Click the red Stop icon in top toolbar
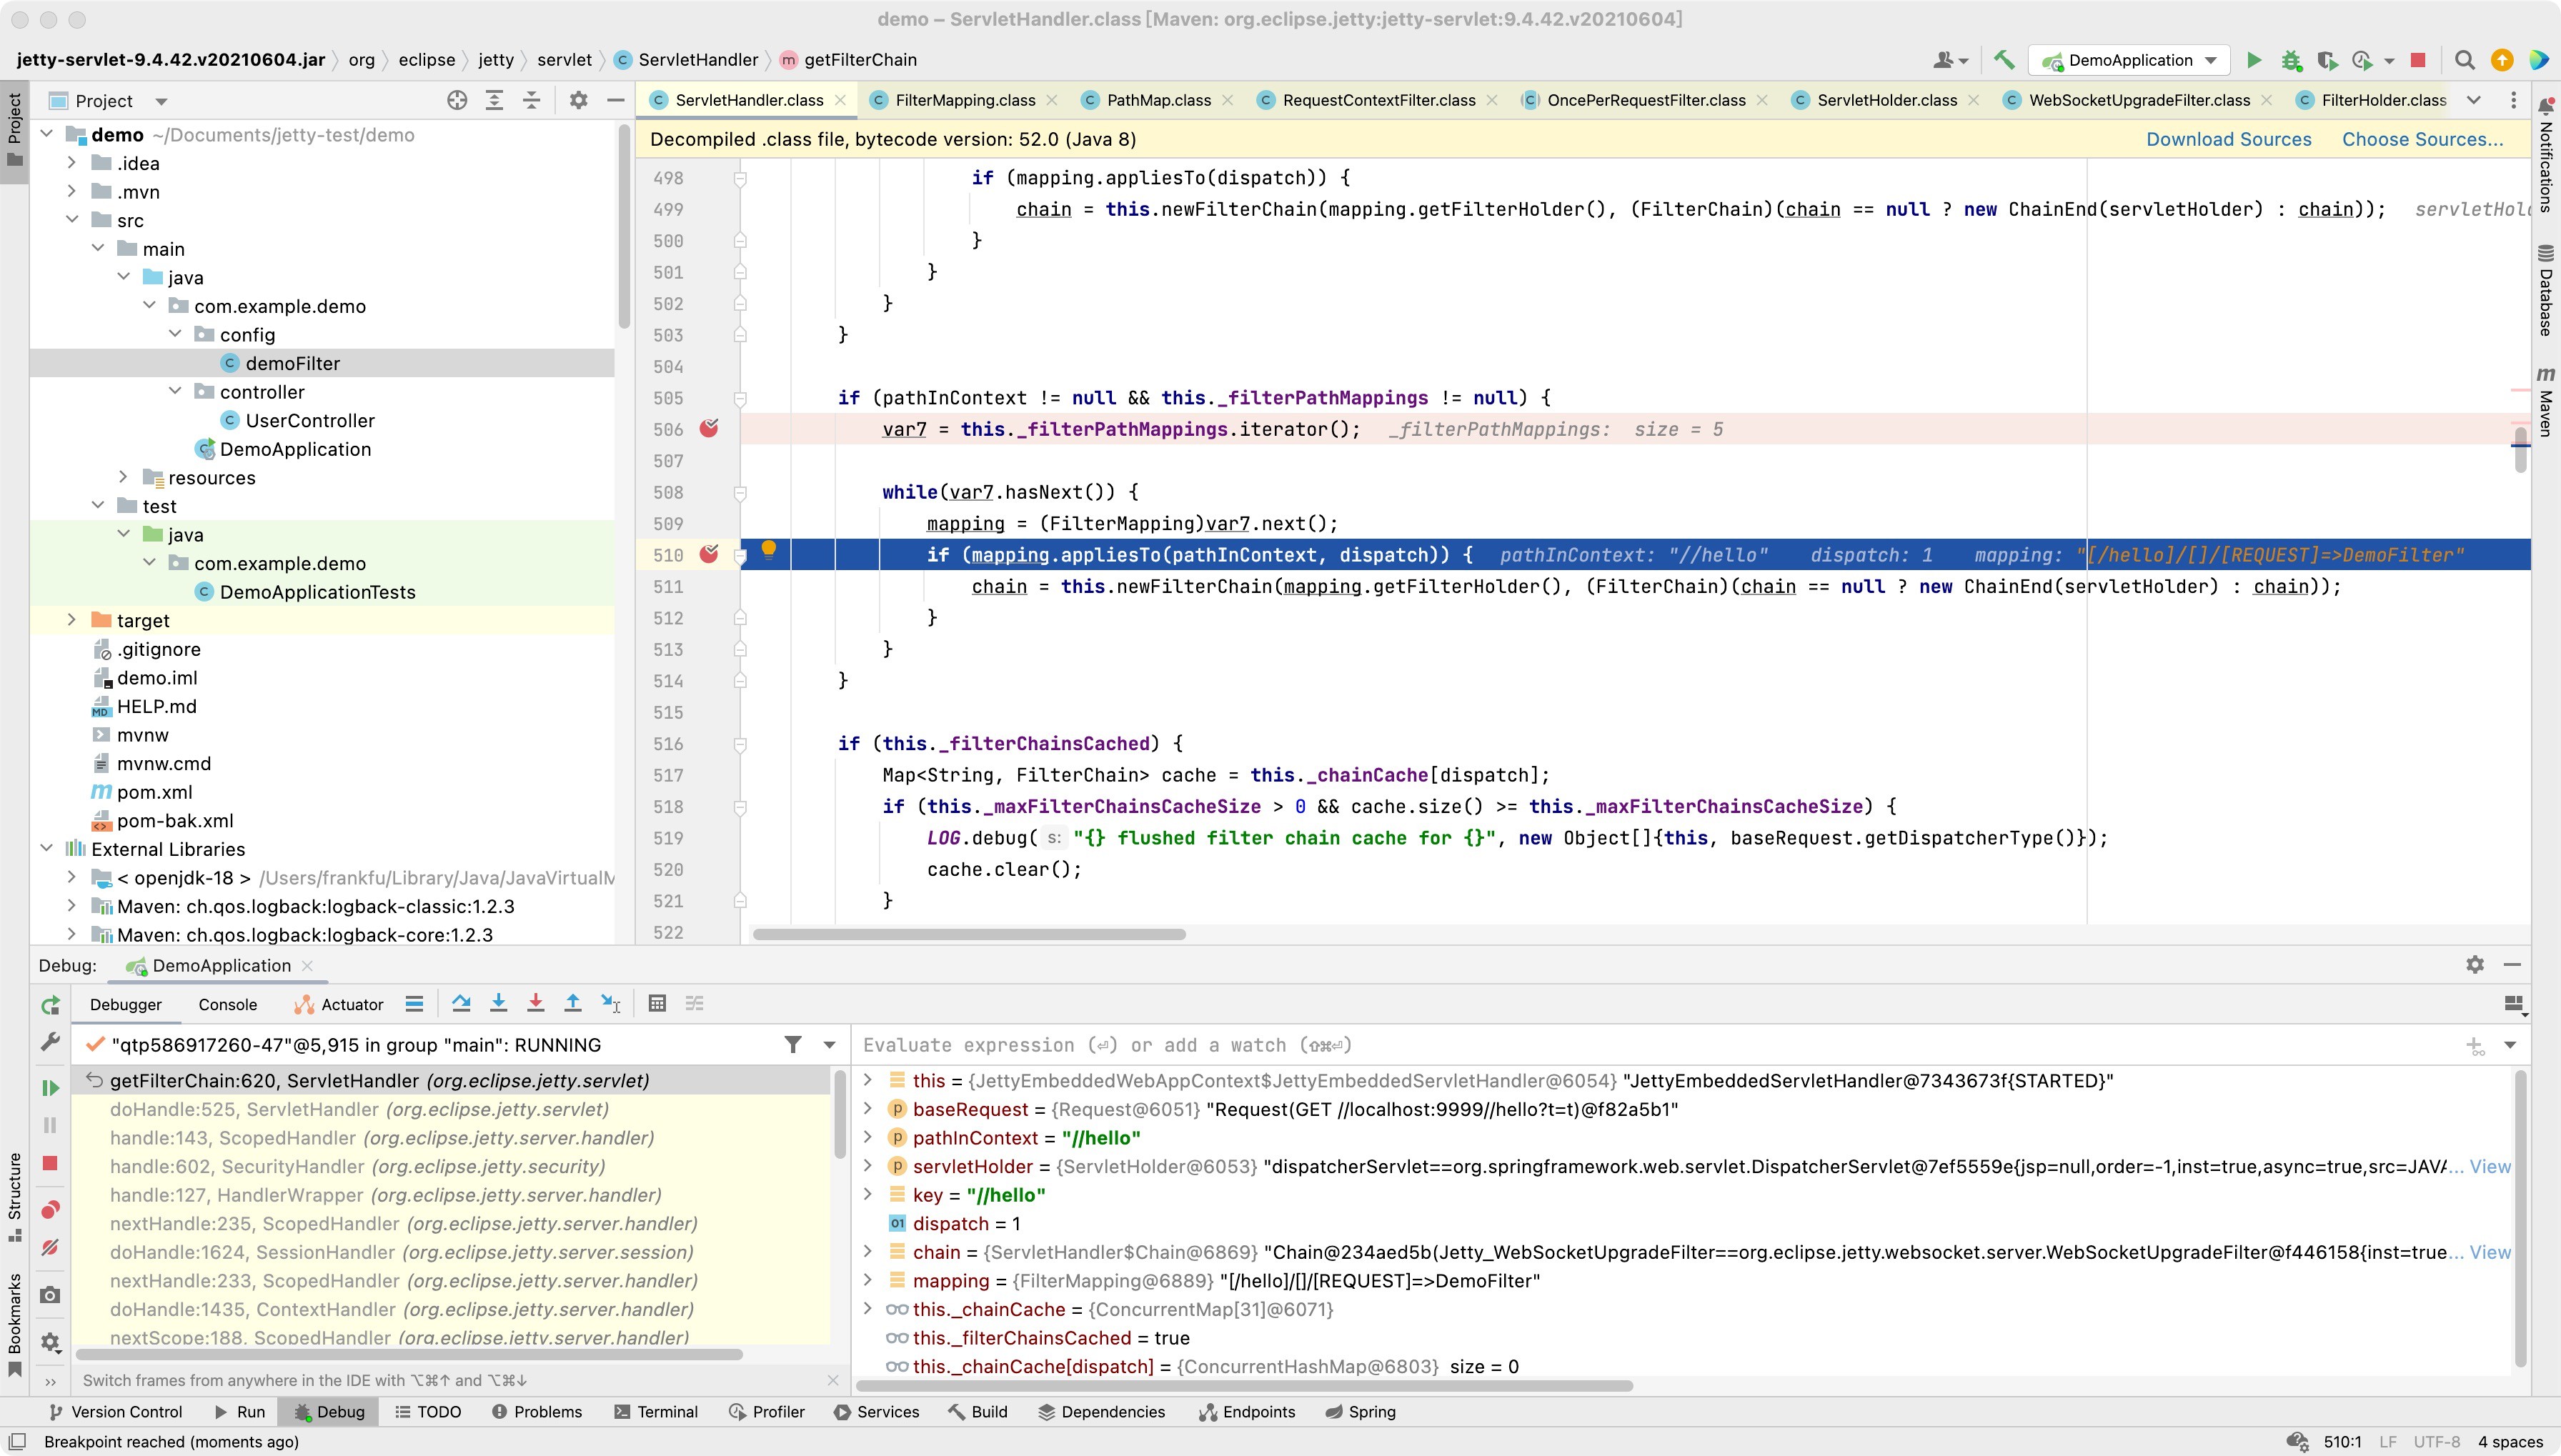Image resolution: width=2561 pixels, height=1456 pixels. (2418, 60)
